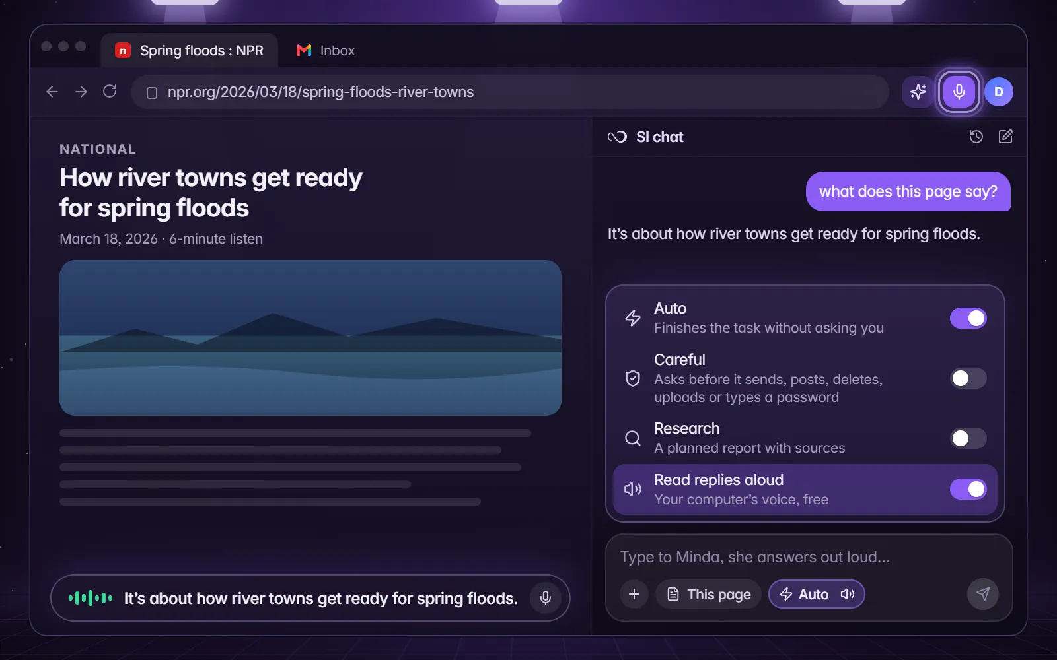Click the Type to Minda message field
Image resolution: width=1057 pixels, height=660 pixels.
tap(755, 557)
